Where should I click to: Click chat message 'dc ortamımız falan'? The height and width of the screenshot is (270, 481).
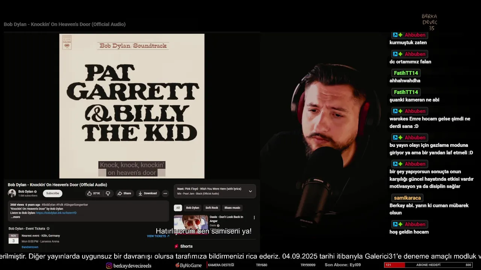[x=410, y=62]
